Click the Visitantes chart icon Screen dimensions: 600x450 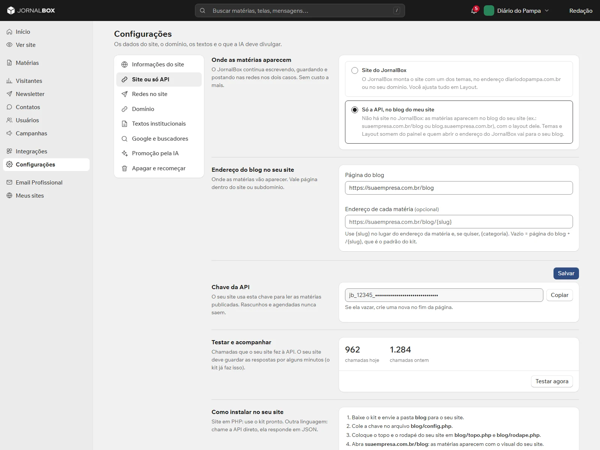[9, 81]
